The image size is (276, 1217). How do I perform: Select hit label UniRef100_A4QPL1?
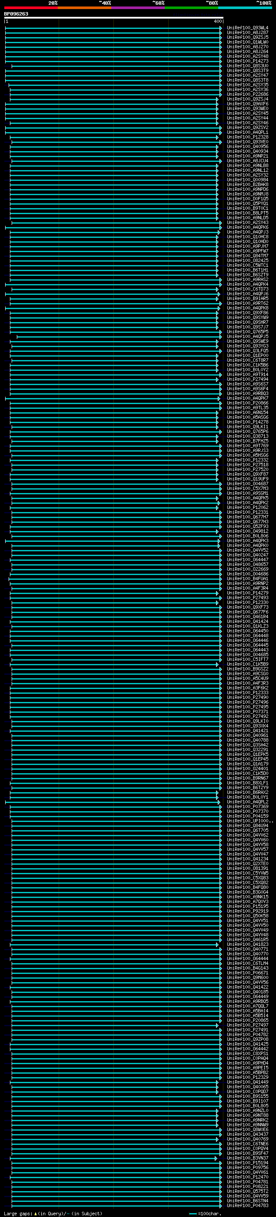[x=248, y=132]
